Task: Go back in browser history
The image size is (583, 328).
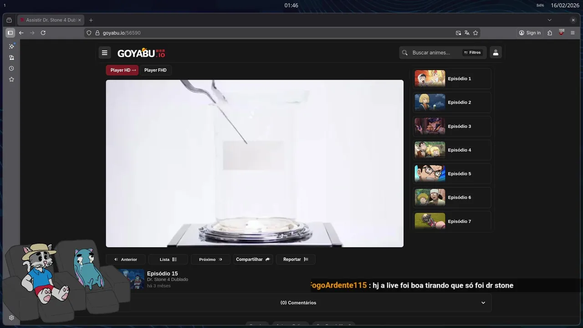Action: (21, 33)
